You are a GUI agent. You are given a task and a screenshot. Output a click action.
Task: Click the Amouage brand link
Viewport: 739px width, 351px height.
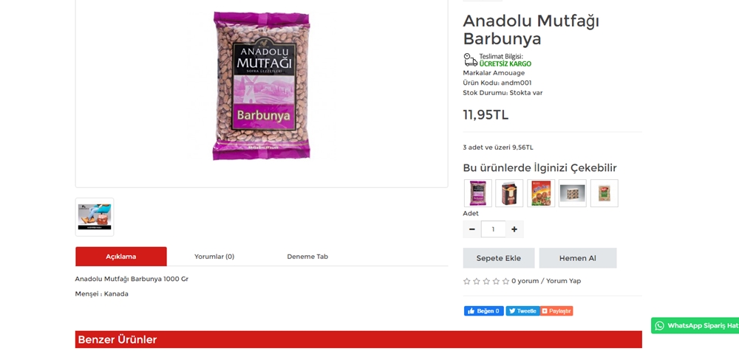(508, 73)
